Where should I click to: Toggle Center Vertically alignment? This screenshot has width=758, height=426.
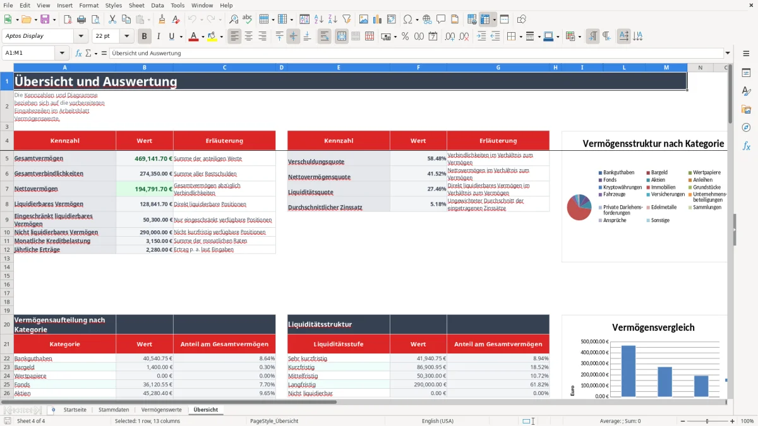[293, 37]
